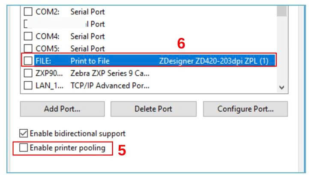Open Configure Port settings
312x175 pixels.
tap(245, 109)
